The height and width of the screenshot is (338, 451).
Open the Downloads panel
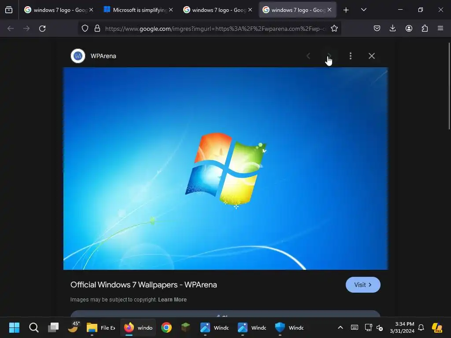coord(392,29)
